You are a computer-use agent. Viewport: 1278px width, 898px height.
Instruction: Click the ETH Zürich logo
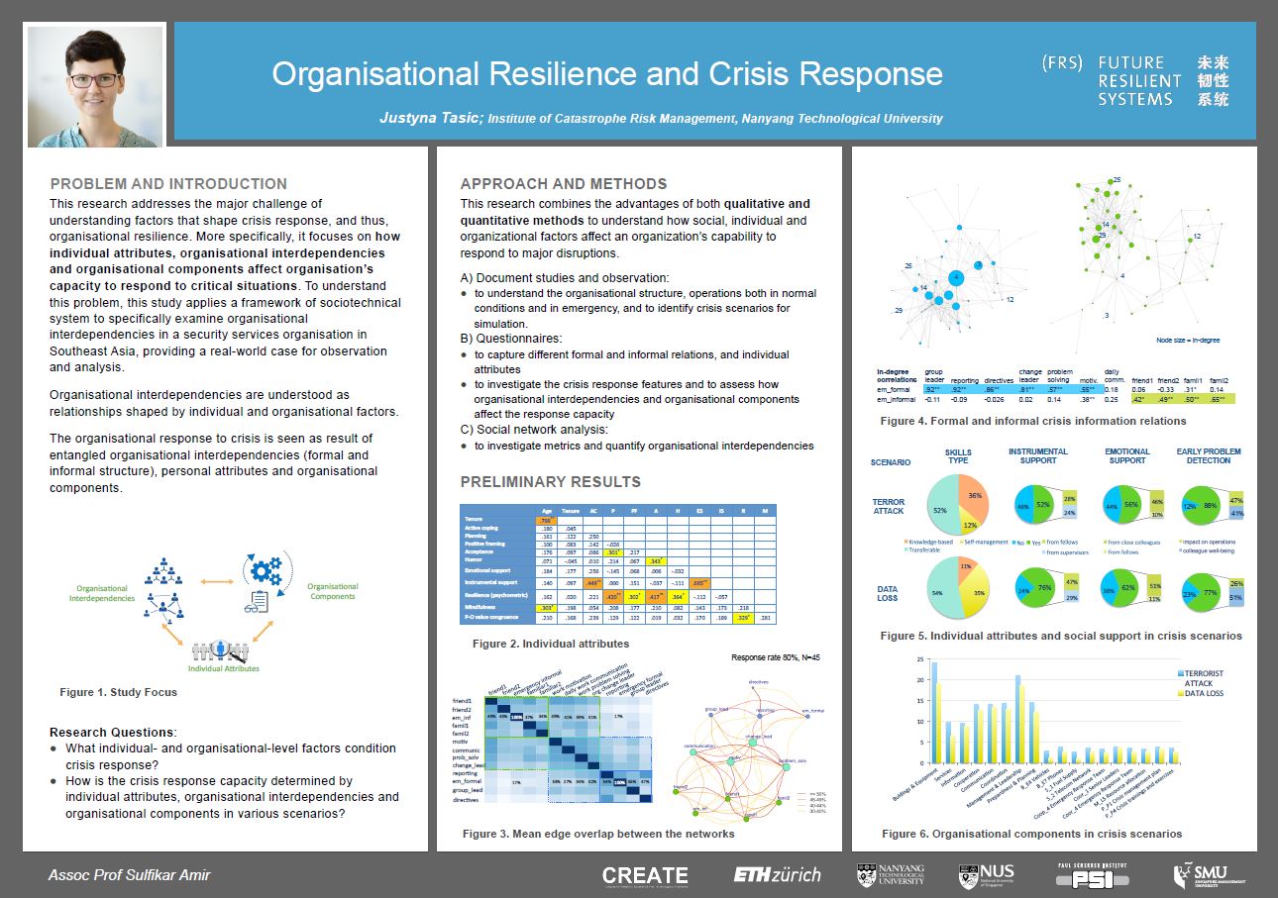(777, 875)
